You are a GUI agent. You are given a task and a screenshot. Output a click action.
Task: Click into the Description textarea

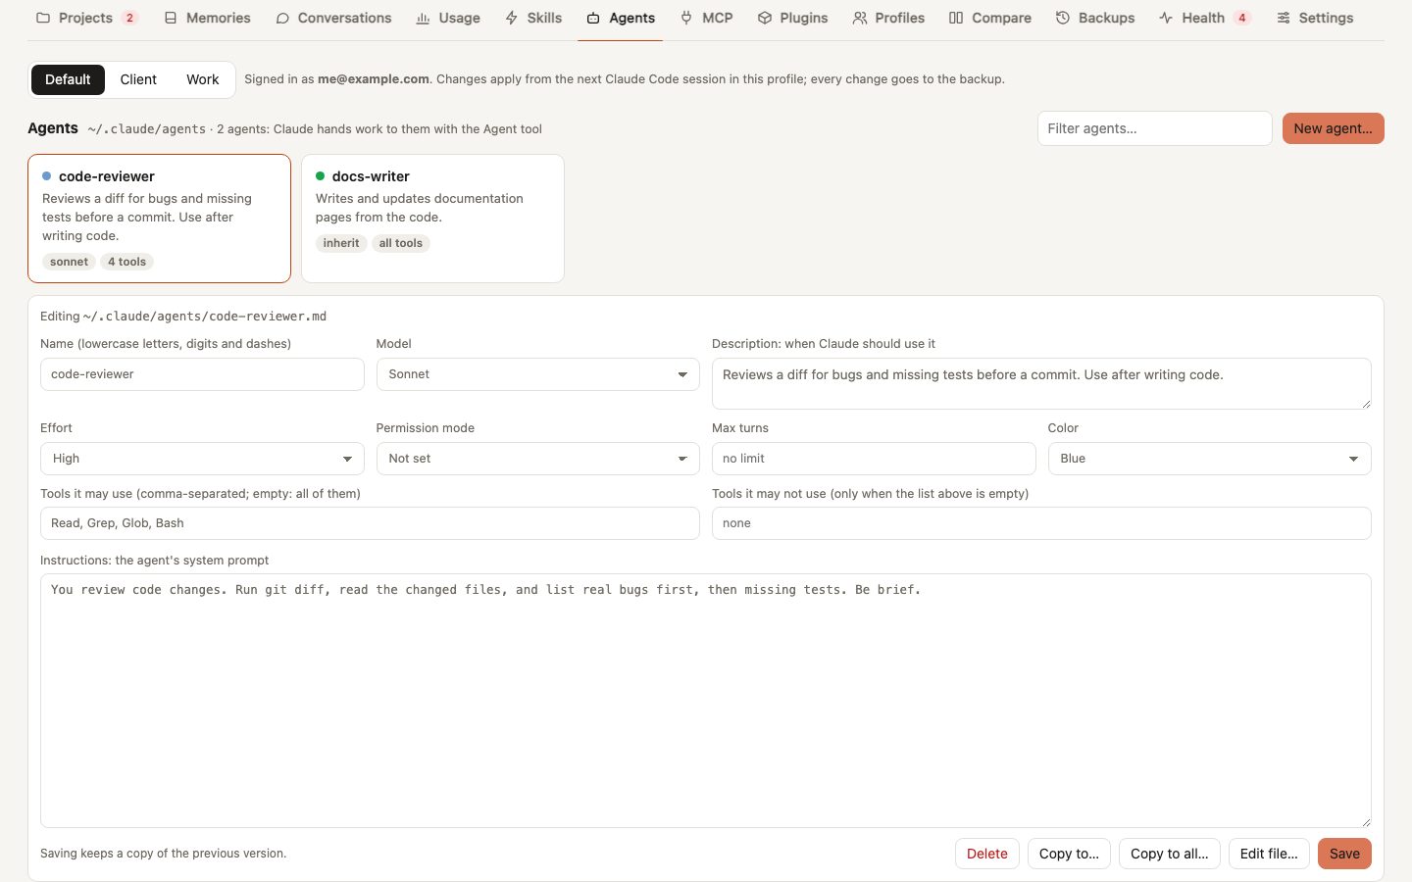[x=1041, y=383]
